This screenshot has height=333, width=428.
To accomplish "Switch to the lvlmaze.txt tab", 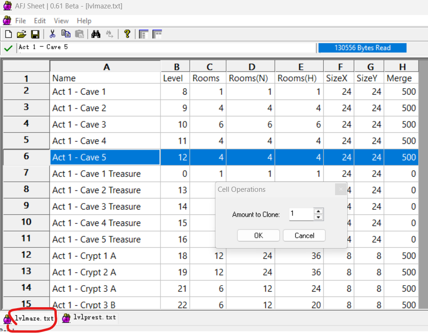I will (x=30, y=318).
